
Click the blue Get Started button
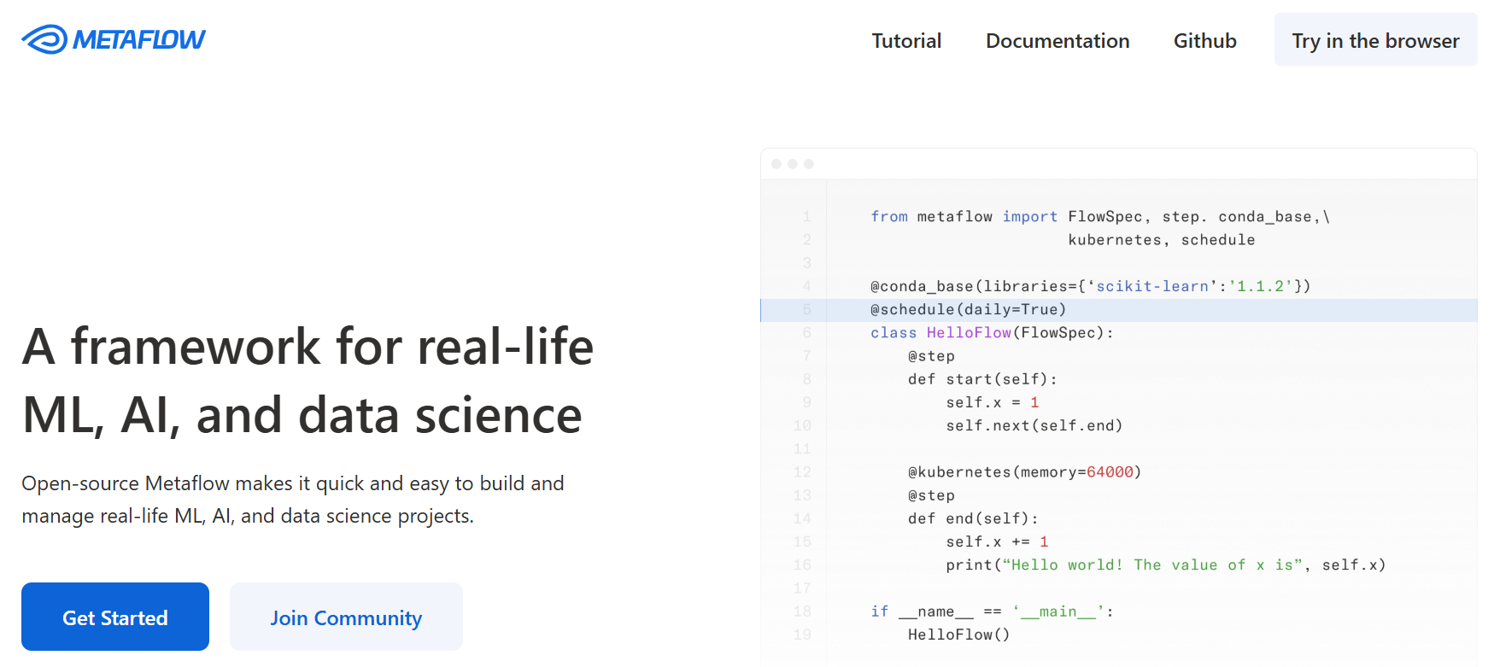pos(115,617)
